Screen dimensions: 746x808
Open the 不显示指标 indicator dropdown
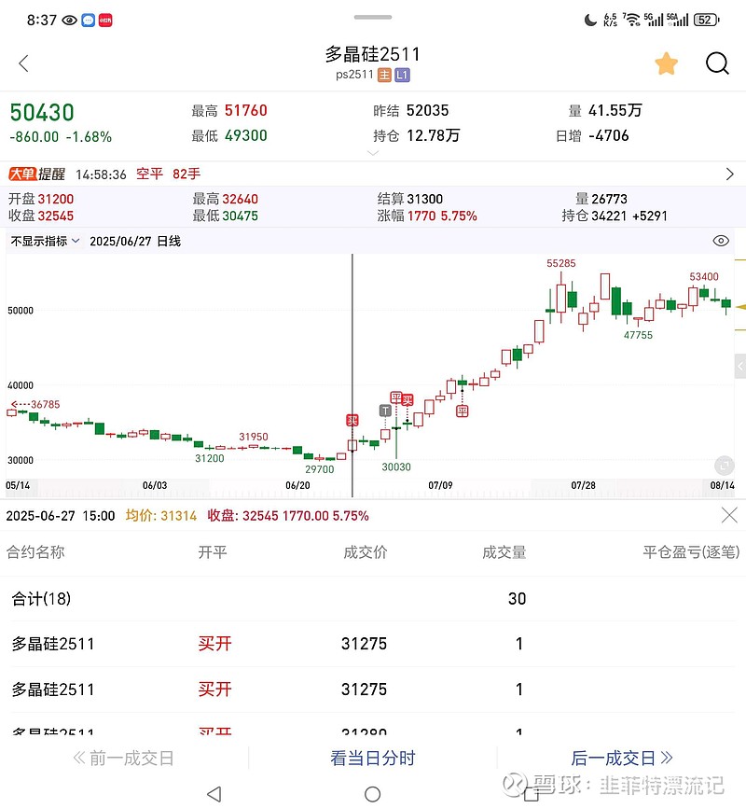[x=45, y=241]
